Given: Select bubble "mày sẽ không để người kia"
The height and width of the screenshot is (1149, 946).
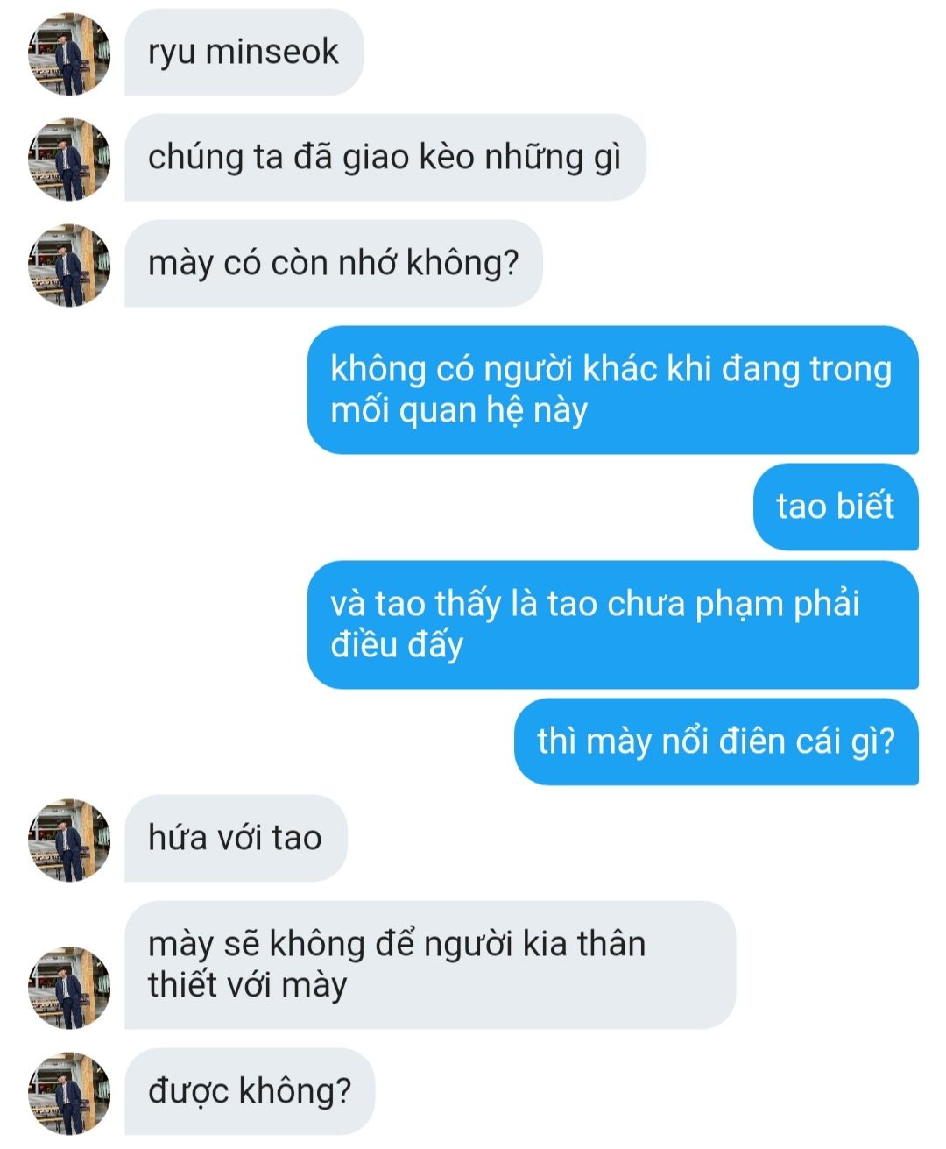Looking at the screenshot, I should tap(430, 965).
